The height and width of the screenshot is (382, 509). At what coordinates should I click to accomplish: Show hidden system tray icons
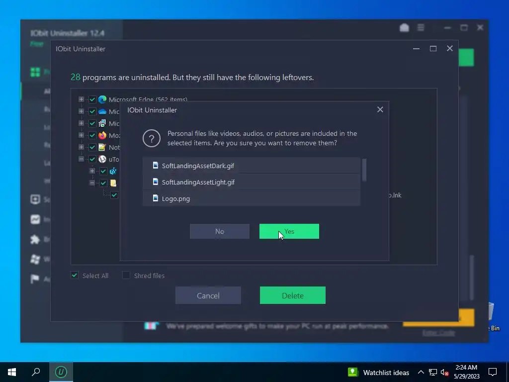421,372
